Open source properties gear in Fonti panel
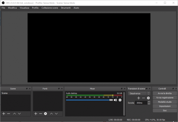 (x=46, y=114)
